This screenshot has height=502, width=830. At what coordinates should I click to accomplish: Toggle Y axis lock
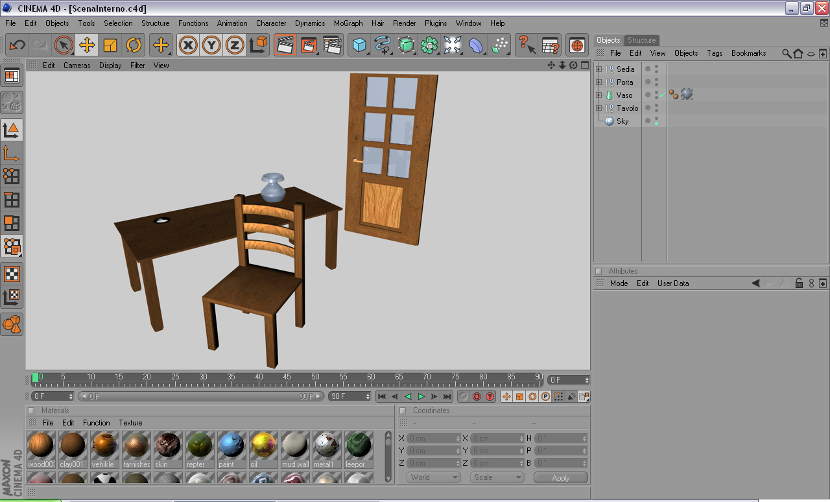pos(211,45)
